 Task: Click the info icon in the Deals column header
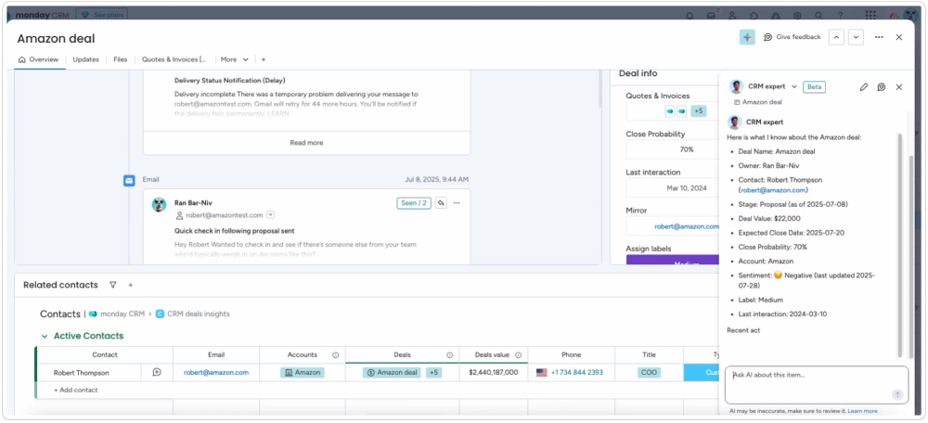[x=449, y=354]
